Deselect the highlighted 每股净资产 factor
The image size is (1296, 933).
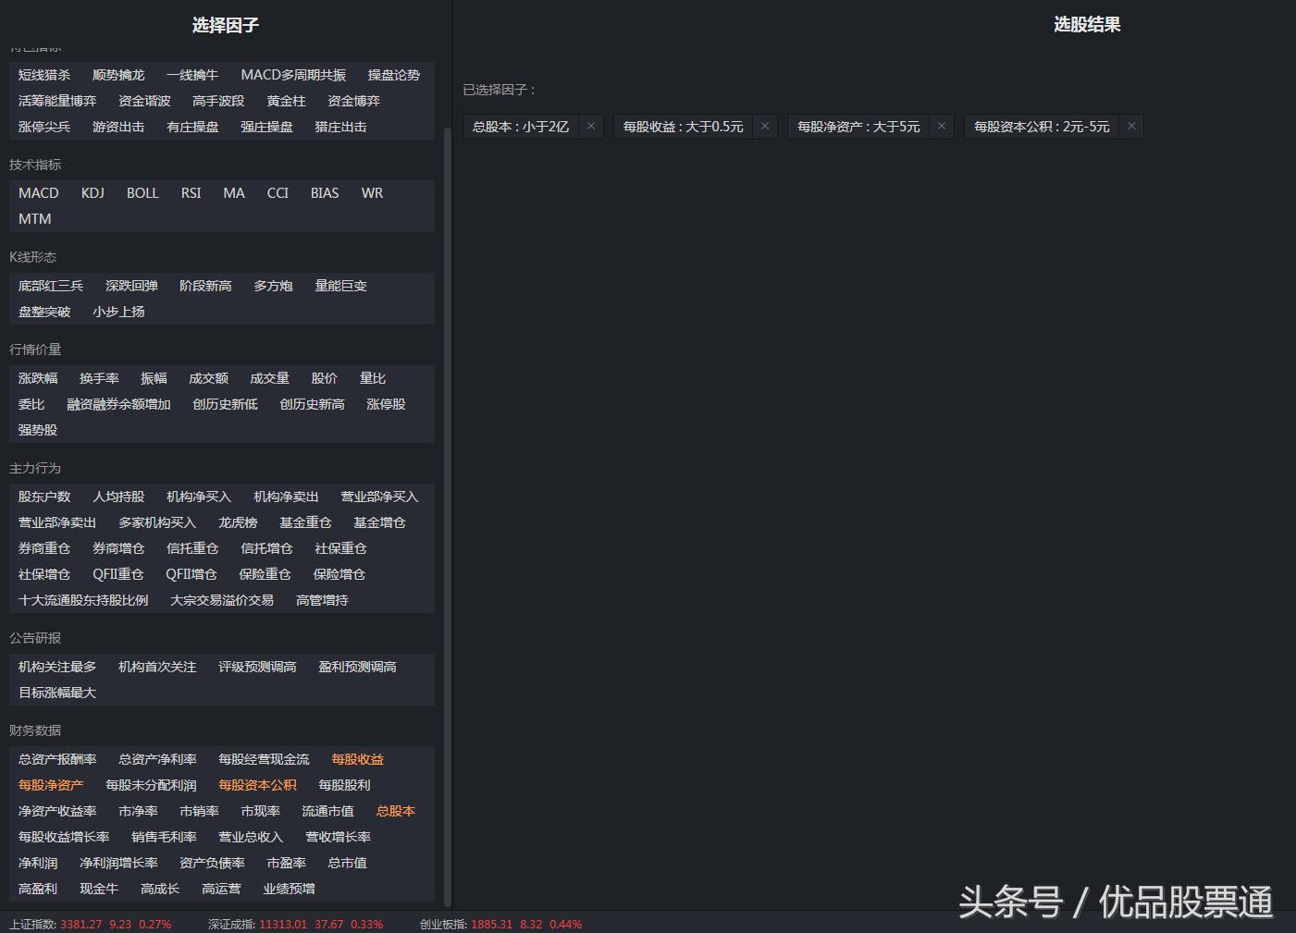pos(51,784)
